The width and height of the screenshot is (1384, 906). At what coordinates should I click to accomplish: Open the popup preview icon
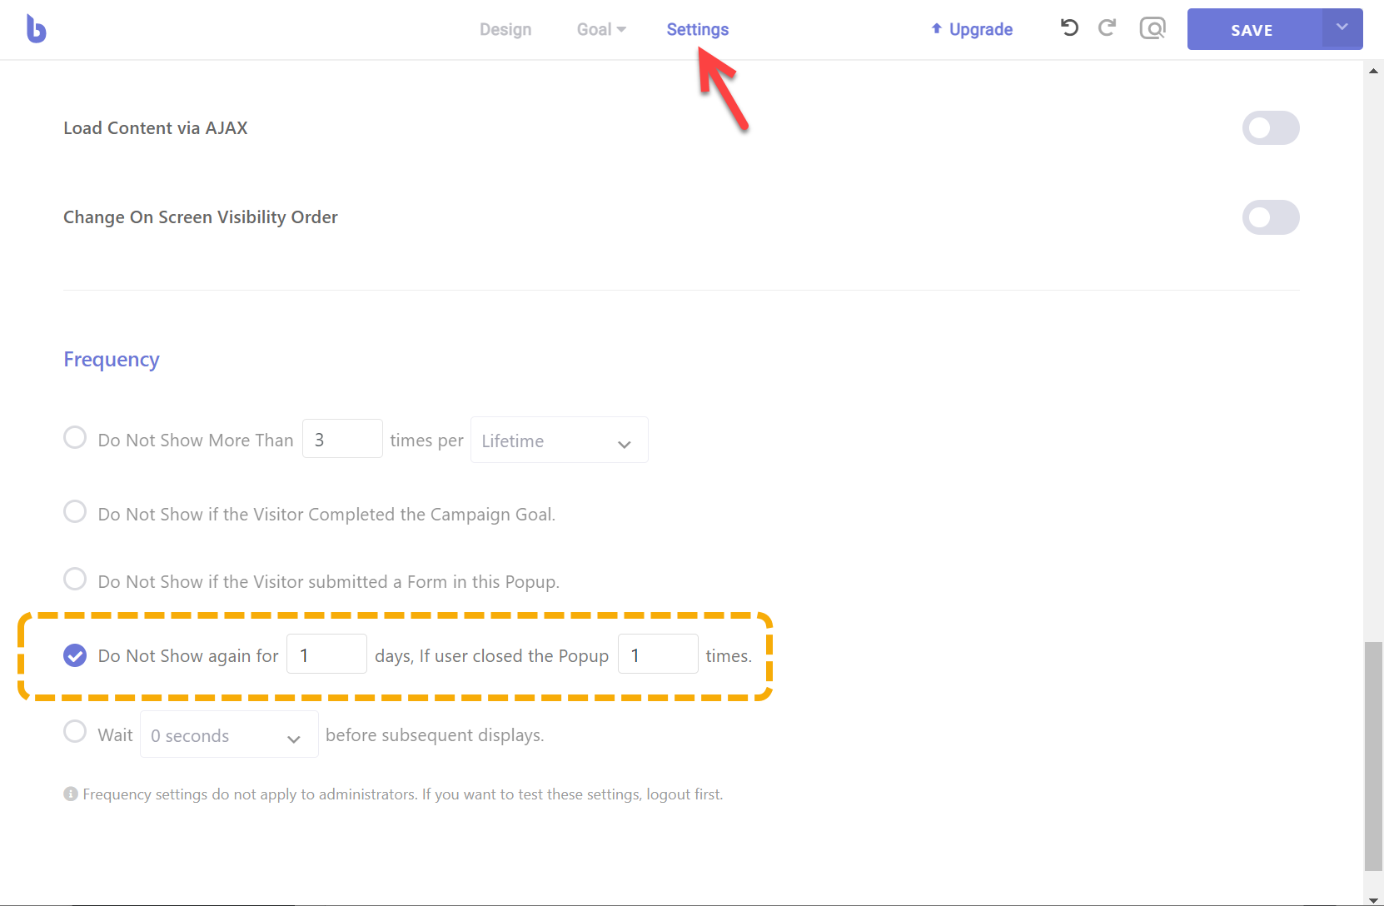pos(1153,29)
